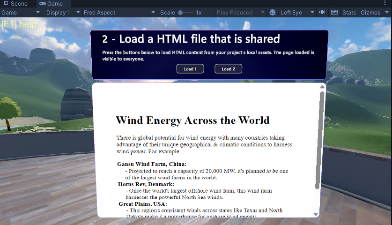
Task: Click the Load 1 button
Action: (190, 69)
